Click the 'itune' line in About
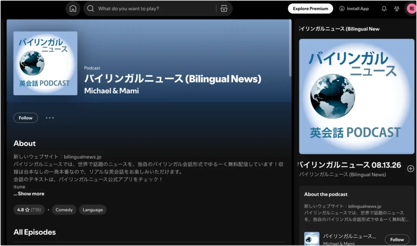The height and width of the screenshot is (246, 417). pyautogui.click(x=20, y=187)
